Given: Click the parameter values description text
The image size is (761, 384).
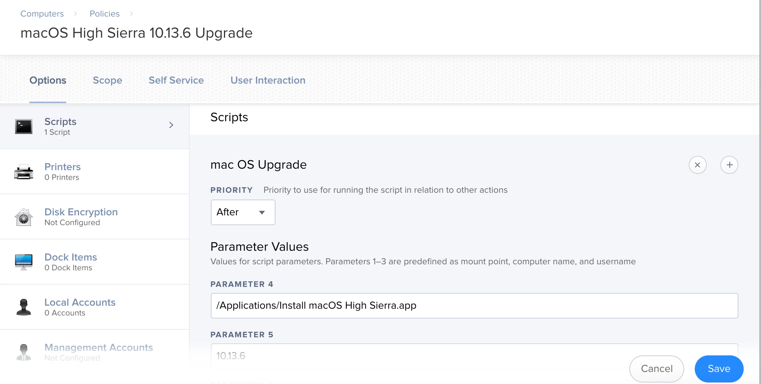Looking at the screenshot, I should (423, 262).
